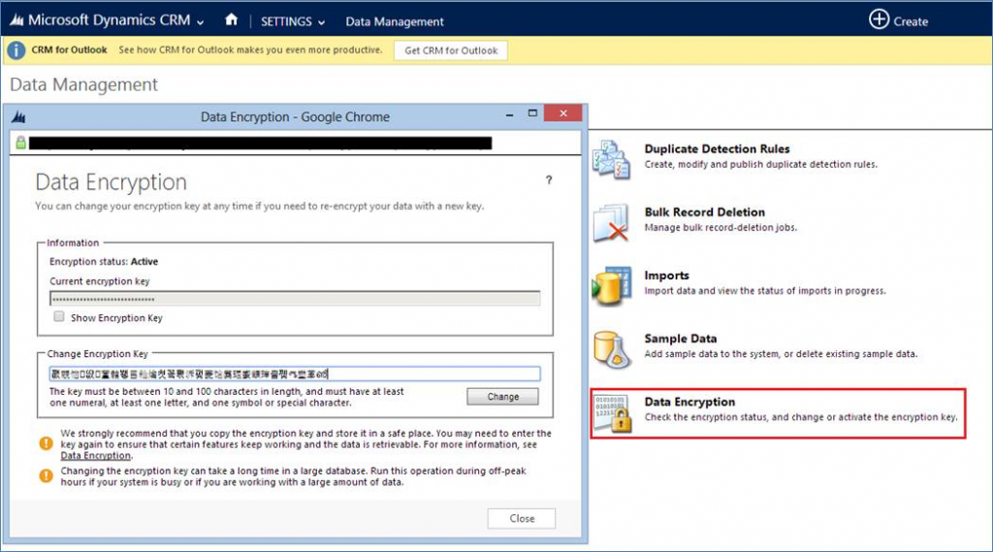Image resolution: width=993 pixels, height=552 pixels.
Task: Expand the SETTINGS navigation dropdown
Action: 293,21
